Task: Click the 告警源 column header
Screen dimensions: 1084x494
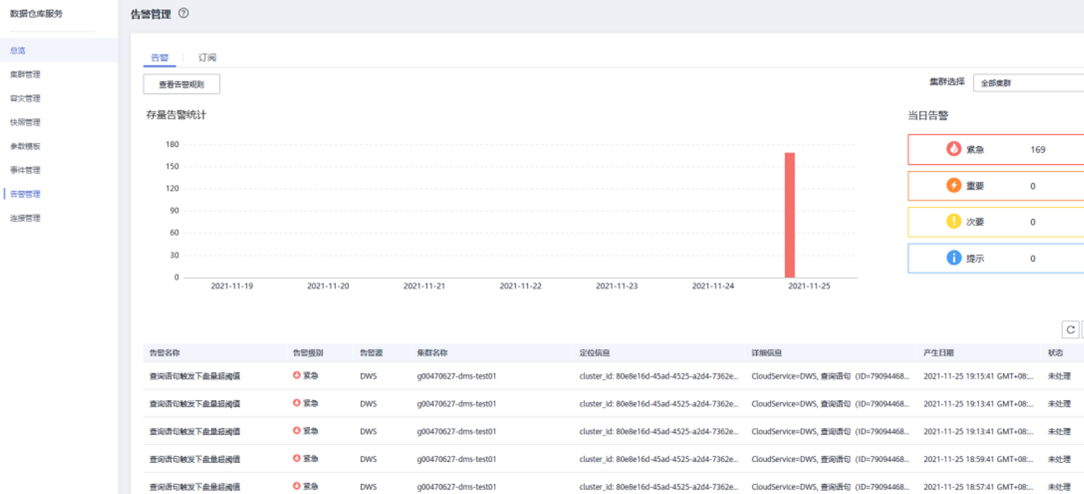Action: tap(371, 353)
